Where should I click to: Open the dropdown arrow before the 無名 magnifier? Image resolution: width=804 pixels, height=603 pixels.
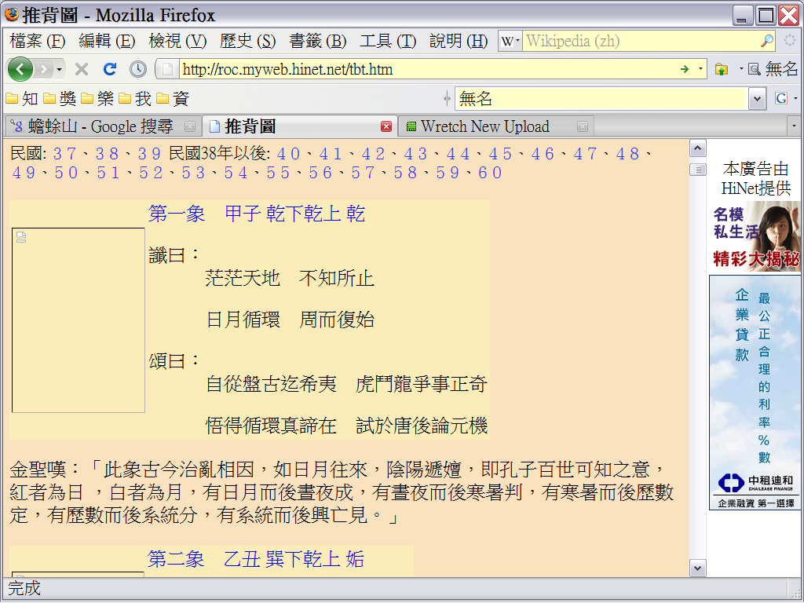coord(741,69)
